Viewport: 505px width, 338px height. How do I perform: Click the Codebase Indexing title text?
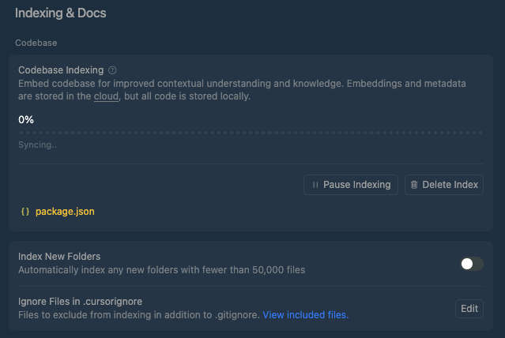61,70
